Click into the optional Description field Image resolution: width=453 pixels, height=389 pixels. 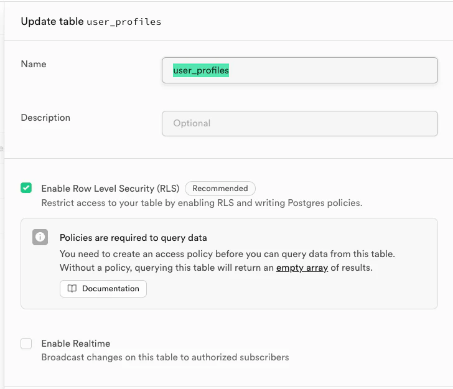point(299,123)
